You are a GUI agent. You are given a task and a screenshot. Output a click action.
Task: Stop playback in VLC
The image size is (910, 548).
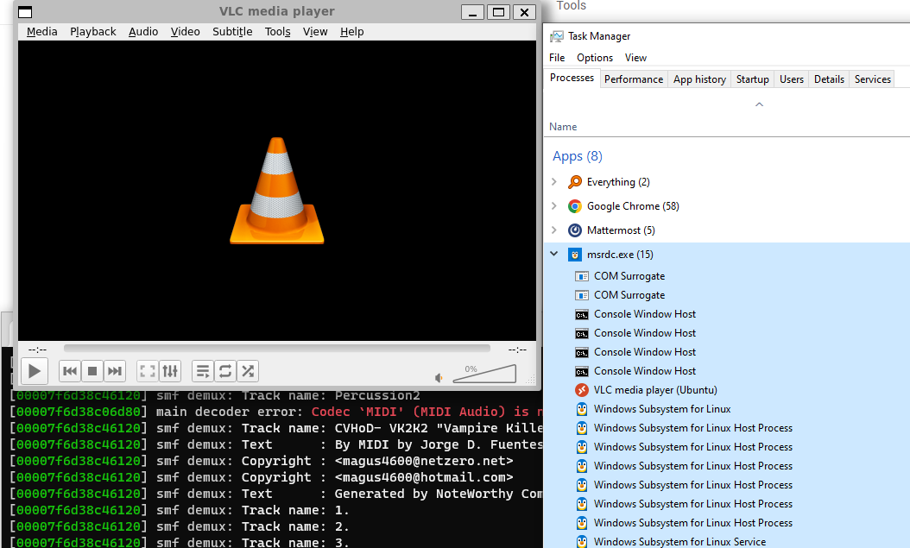[92, 371]
